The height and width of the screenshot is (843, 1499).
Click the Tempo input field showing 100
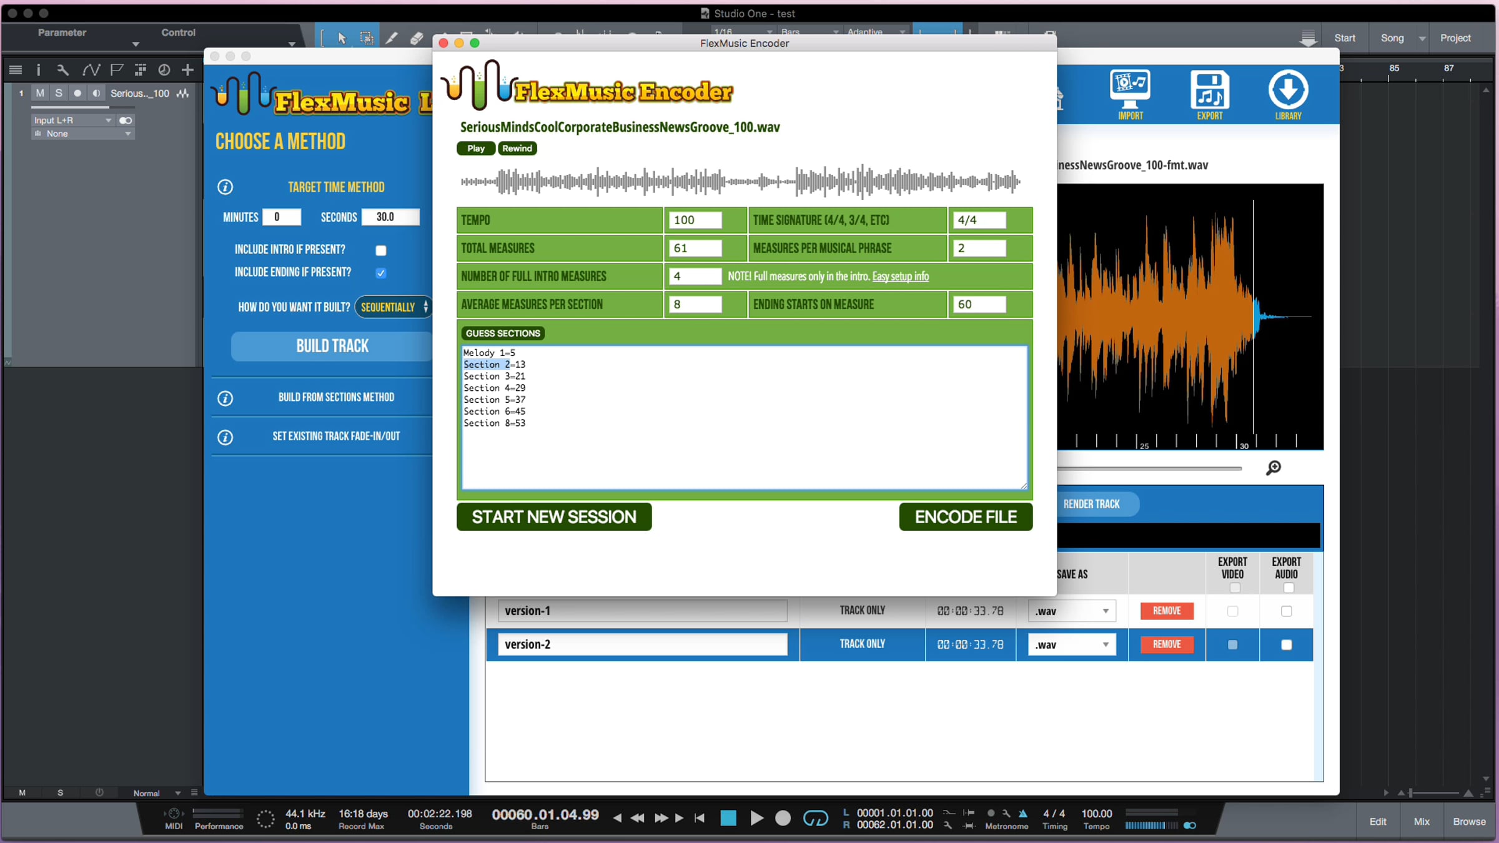695,220
